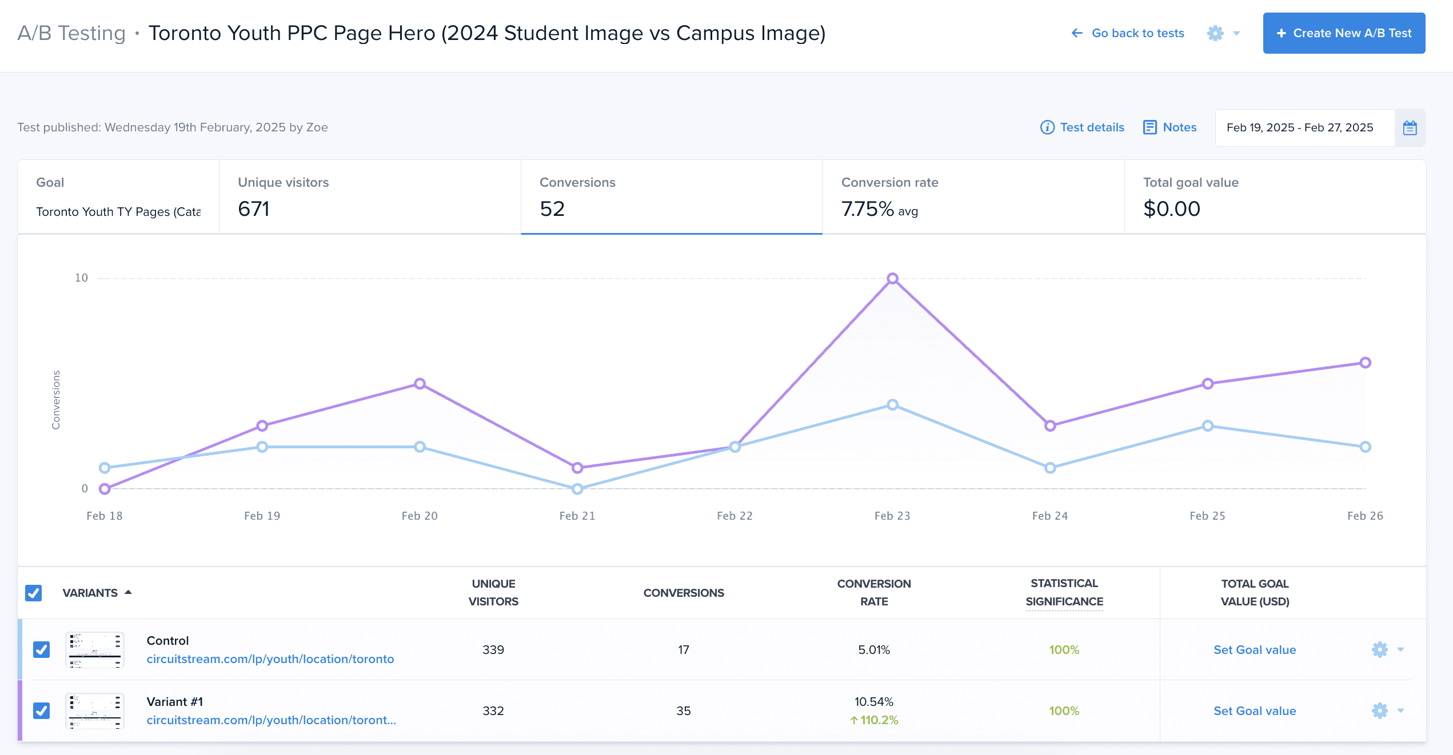Open the Control row gear settings
This screenshot has height=755, width=1453.
tap(1379, 649)
